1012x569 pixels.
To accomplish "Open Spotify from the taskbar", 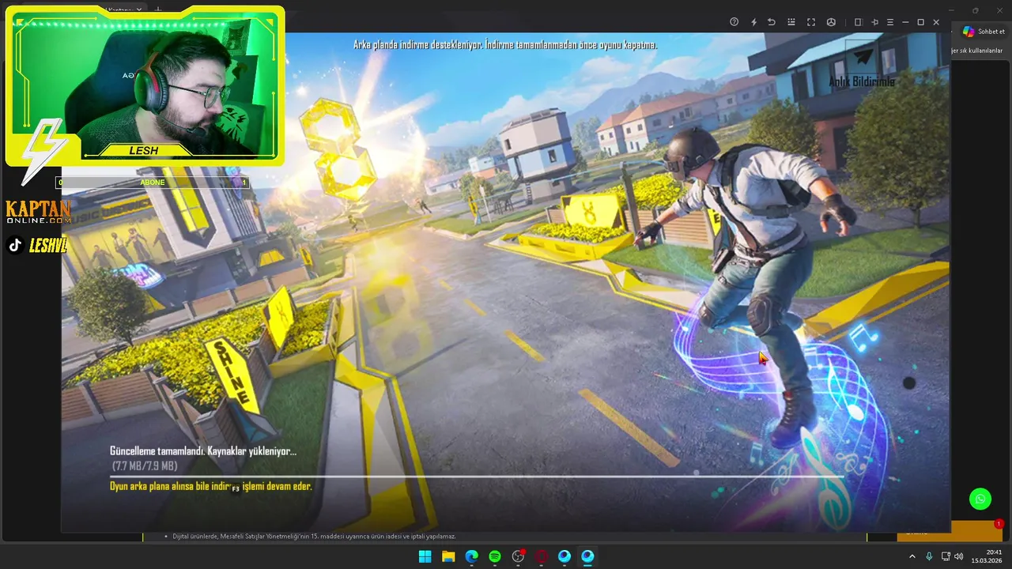I will tap(495, 556).
